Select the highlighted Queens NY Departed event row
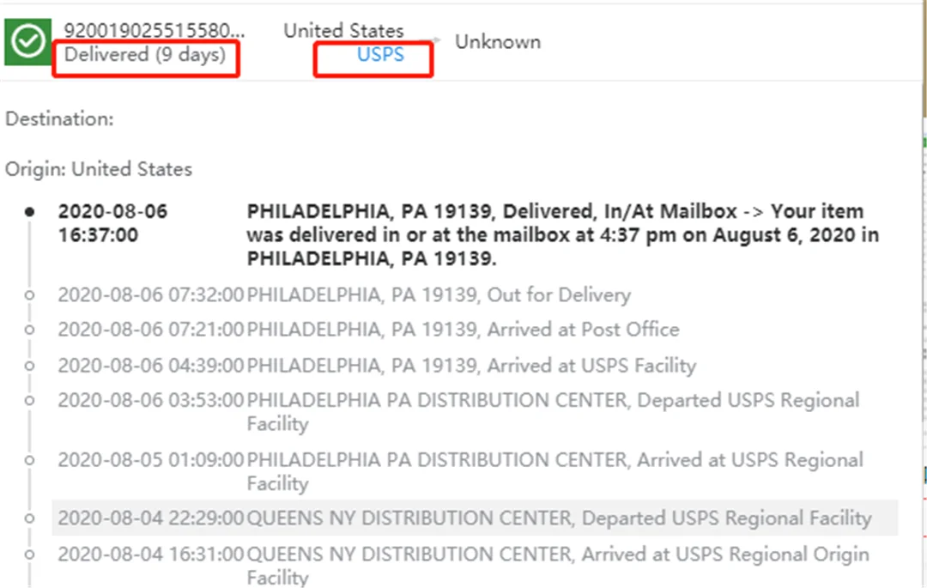This screenshot has height=588, width=927. (x=463, y=518)
